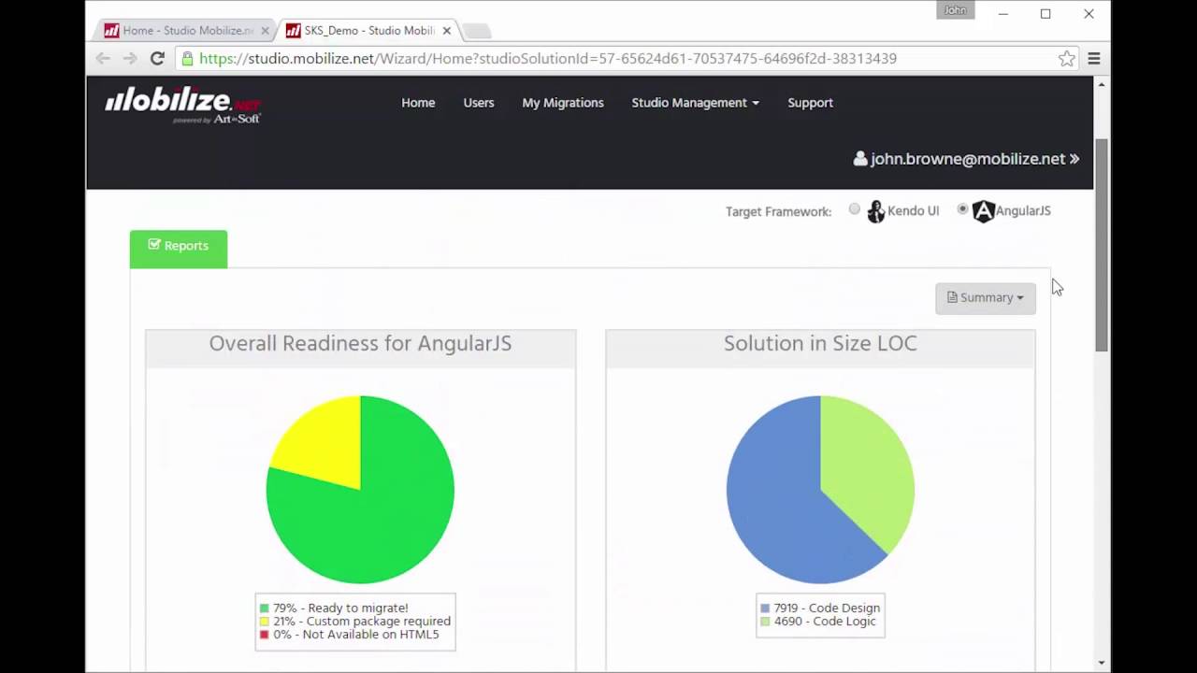Close the SKS_Demo browser tab
The image size is (1197, 673).
(447, 31)
